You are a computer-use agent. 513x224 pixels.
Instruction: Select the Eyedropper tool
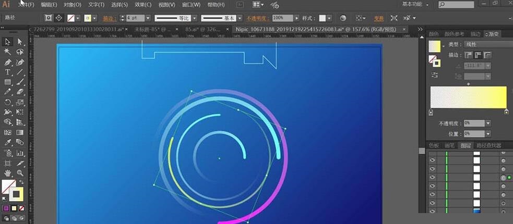point(7,142)
